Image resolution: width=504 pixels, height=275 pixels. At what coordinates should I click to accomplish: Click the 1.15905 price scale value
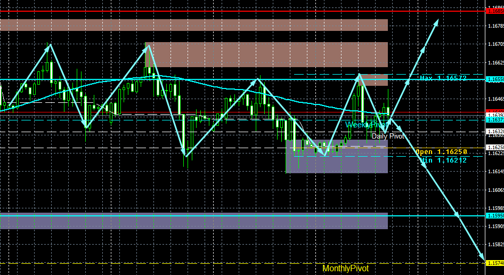[495, 226]
